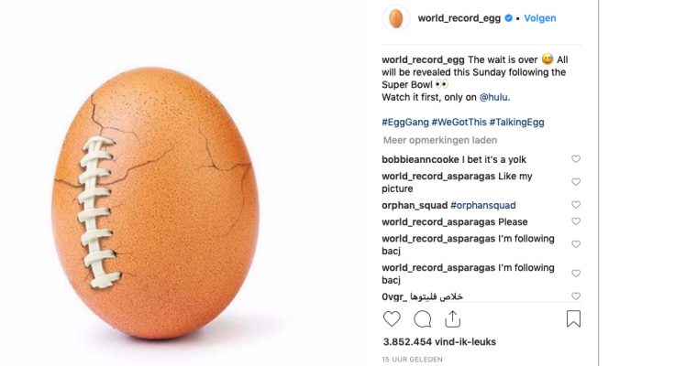Click the share arrow icon
Viewport: 697px width, 366px height.
click(x=452, y=318)
